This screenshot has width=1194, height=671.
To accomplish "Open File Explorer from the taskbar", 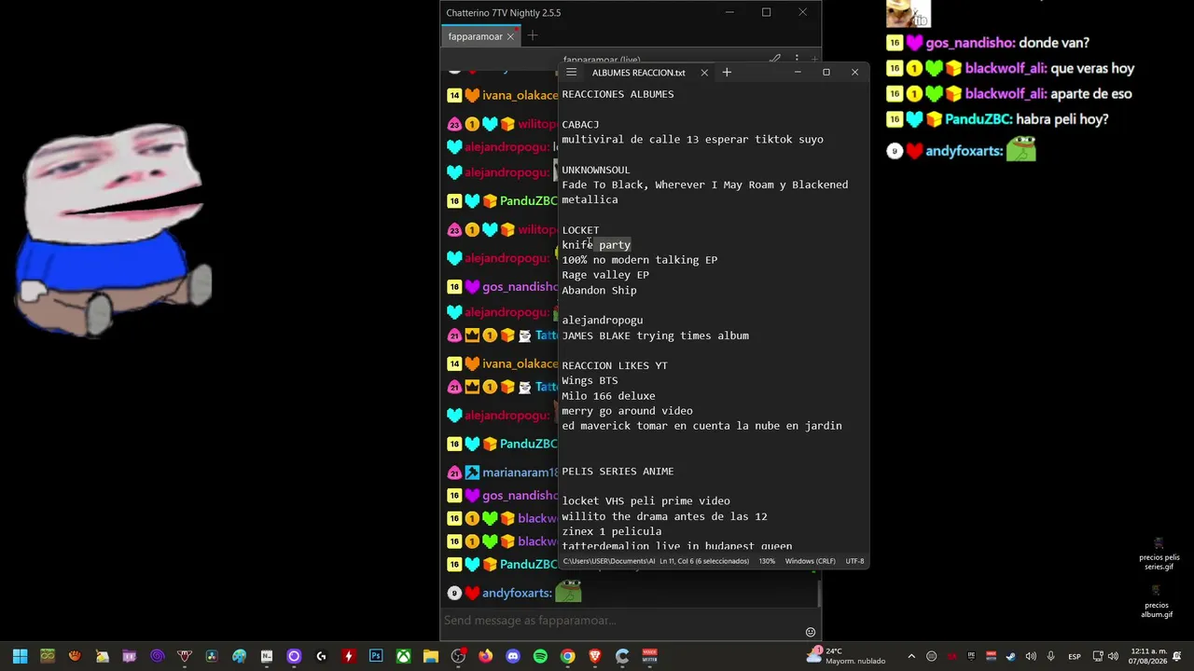I will point(431,656).
